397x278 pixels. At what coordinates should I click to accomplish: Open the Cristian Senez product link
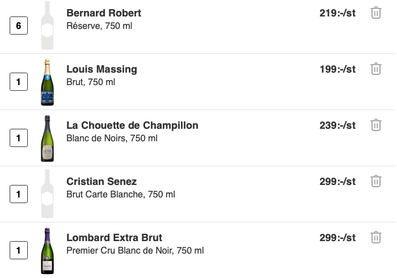click(x=102, y=182)
